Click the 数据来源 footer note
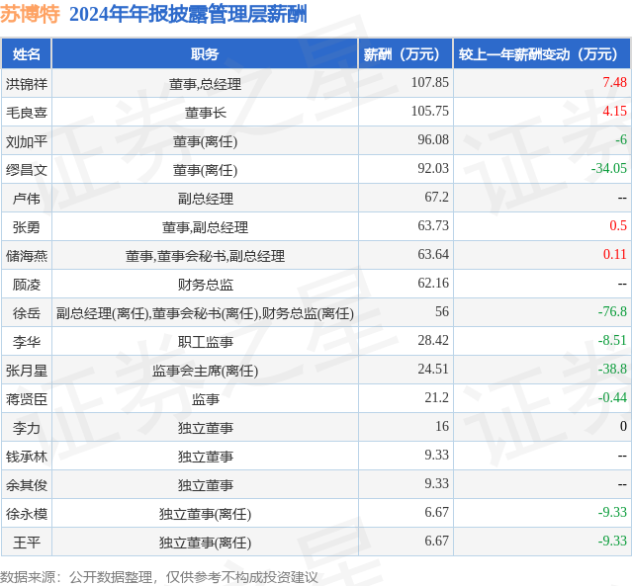Viewport: 632px width, 586px height. pyautogui.click(x=159, y=577)
